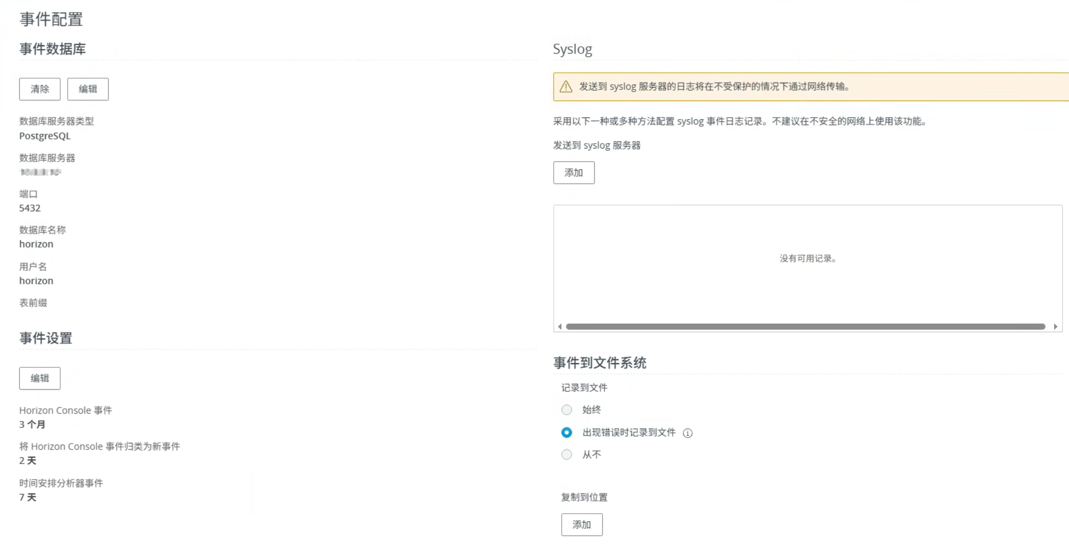Viewport: 1069px width, 559px height.
Task: Click the 端口 label
Action: [28, 194]
